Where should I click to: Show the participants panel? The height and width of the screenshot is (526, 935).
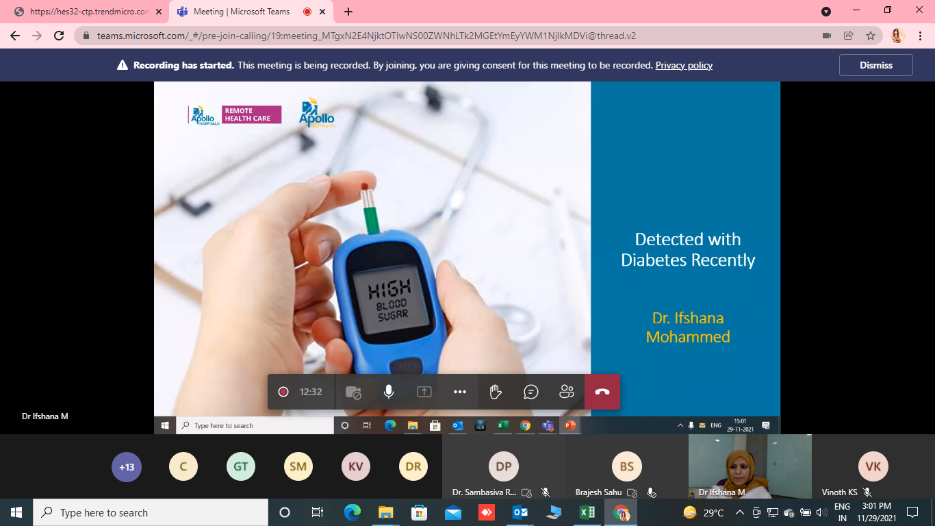click(x=567, y=392)
